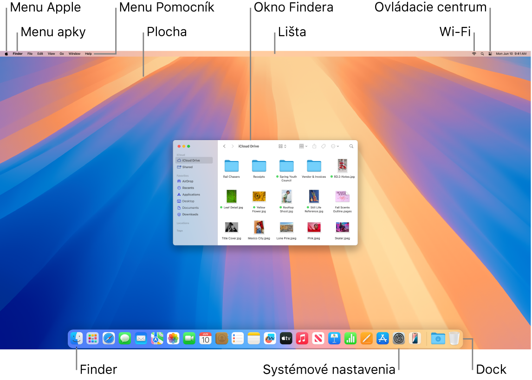This screenshot has width=532, height=380.
Task: Open the Apple menu
Action: pyautogui.click(x=6, y=53)
